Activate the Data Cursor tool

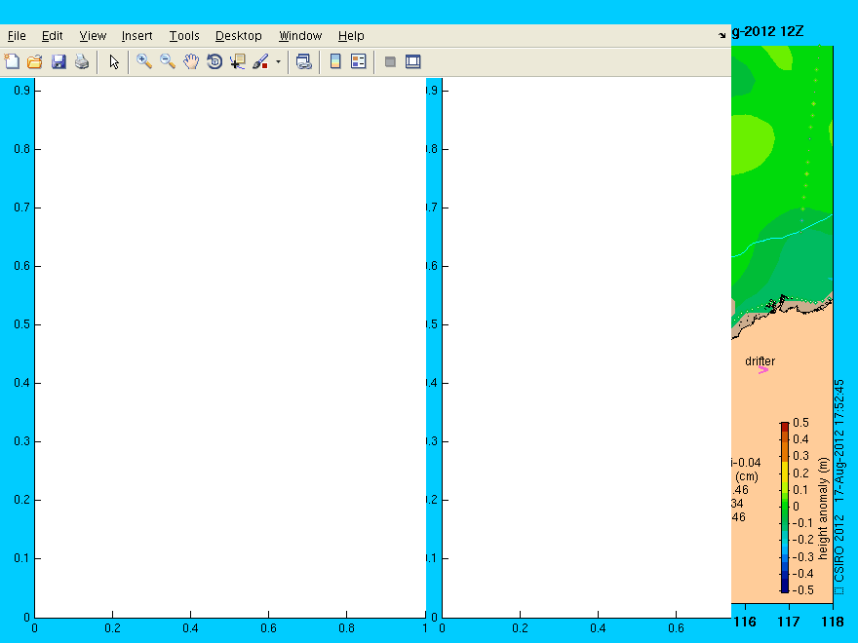tap(238, 61)
